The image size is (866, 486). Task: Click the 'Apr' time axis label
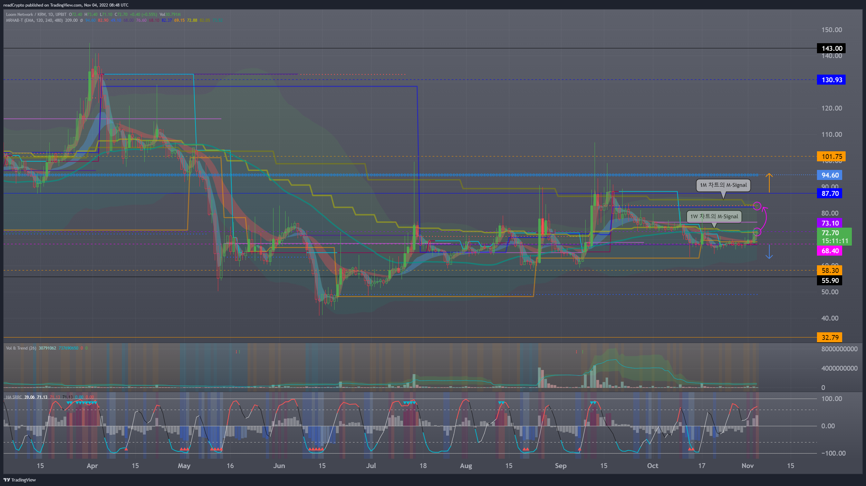[92, 466]
